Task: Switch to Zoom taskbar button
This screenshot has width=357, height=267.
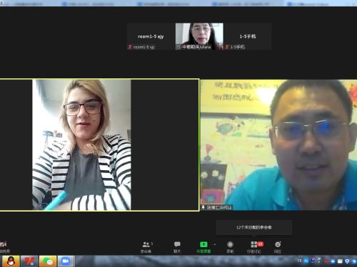Action: [x=66, y=261]
